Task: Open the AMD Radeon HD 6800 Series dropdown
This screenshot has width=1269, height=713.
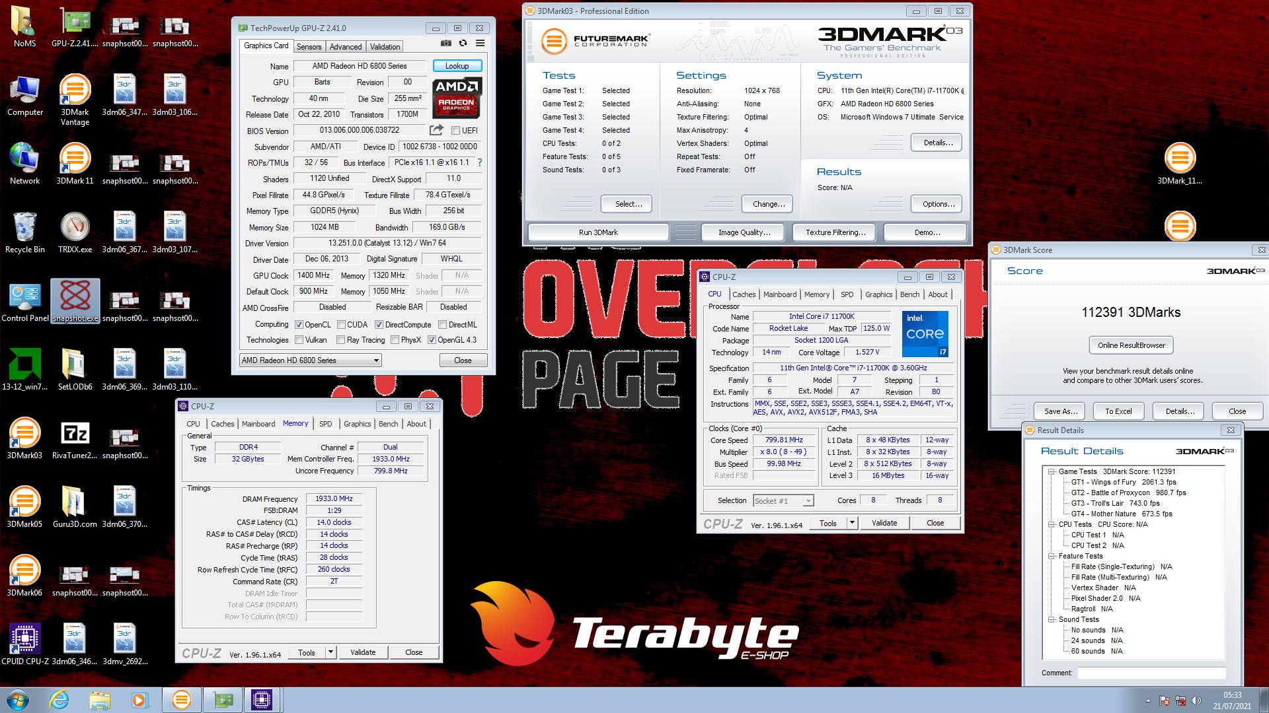Action: tap(376, 360)
